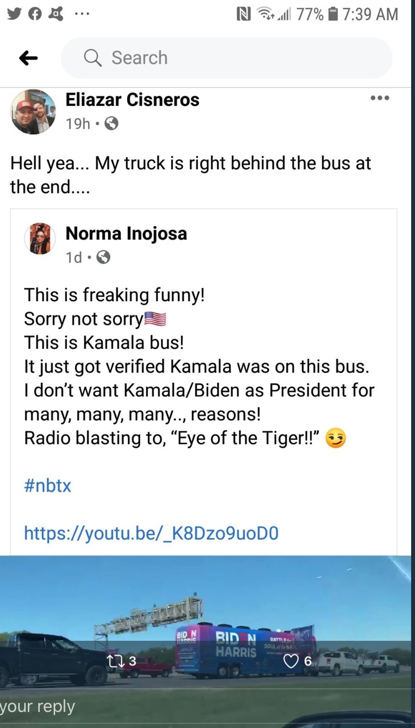Expand more notifications ellipsis in status bar
This screenshot has height=728, width=415.
[82, 14]
